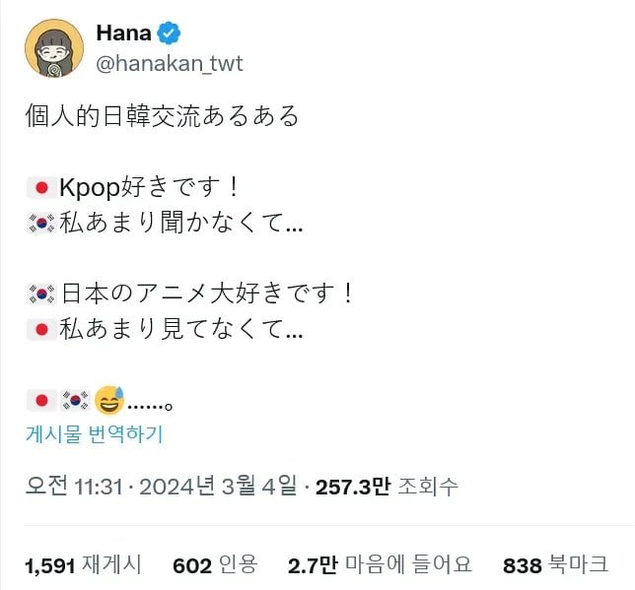This screenshot has height=590, width=635.
Task: Click the Japan flag before Kpop line
Action: (40, 187)
